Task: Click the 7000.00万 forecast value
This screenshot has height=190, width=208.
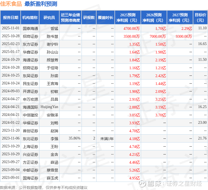Action: point(158,36)
